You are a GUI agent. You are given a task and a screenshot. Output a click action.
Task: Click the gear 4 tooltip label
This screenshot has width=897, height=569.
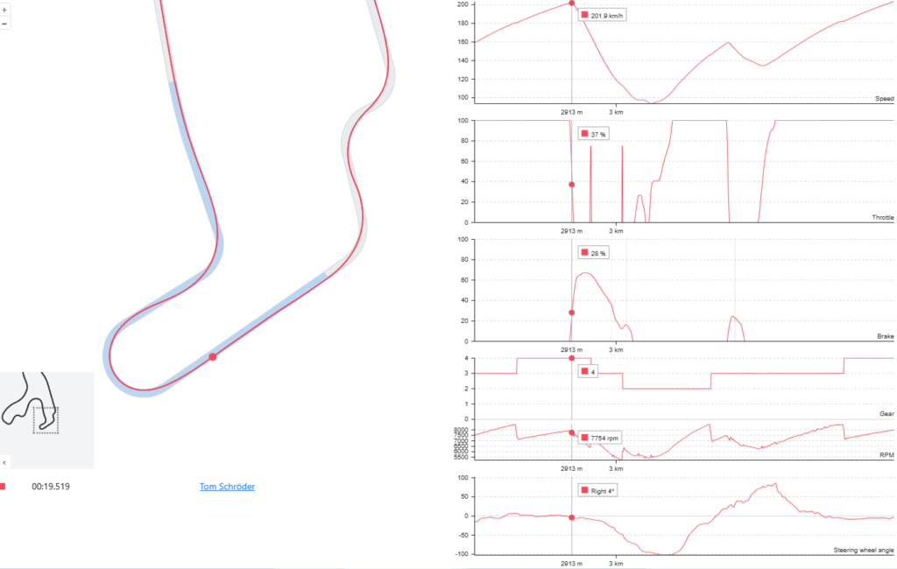[x=589, y=372]
